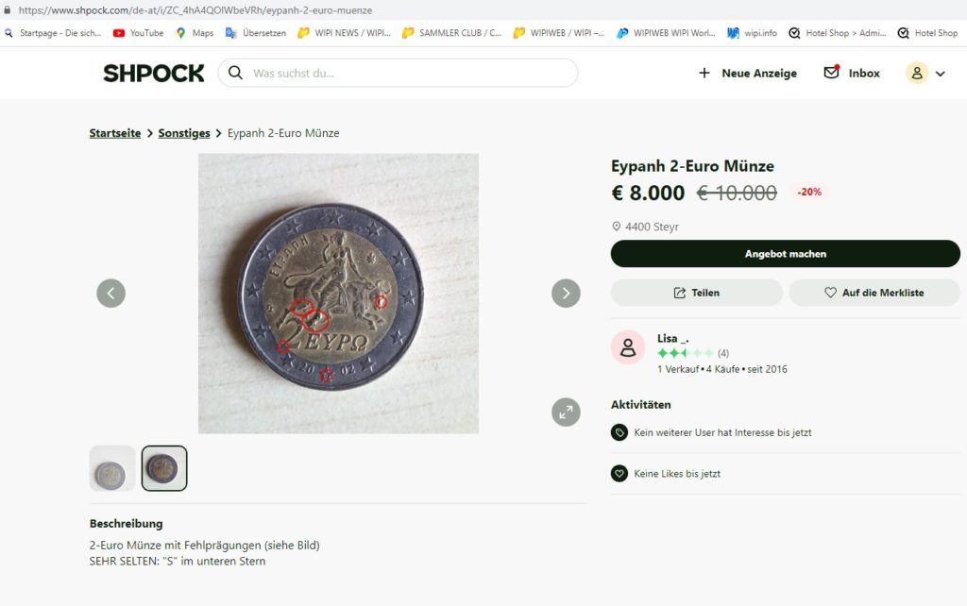Show the next product image arrow

pyautogui.click(x=566, y=294)
